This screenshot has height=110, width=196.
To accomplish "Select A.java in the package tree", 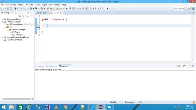I will 17,32.
